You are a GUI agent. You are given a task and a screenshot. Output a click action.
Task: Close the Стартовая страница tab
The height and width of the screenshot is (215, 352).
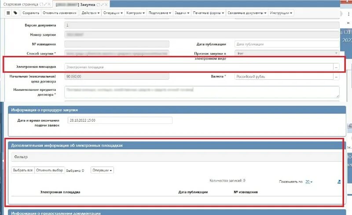point(49,4)
